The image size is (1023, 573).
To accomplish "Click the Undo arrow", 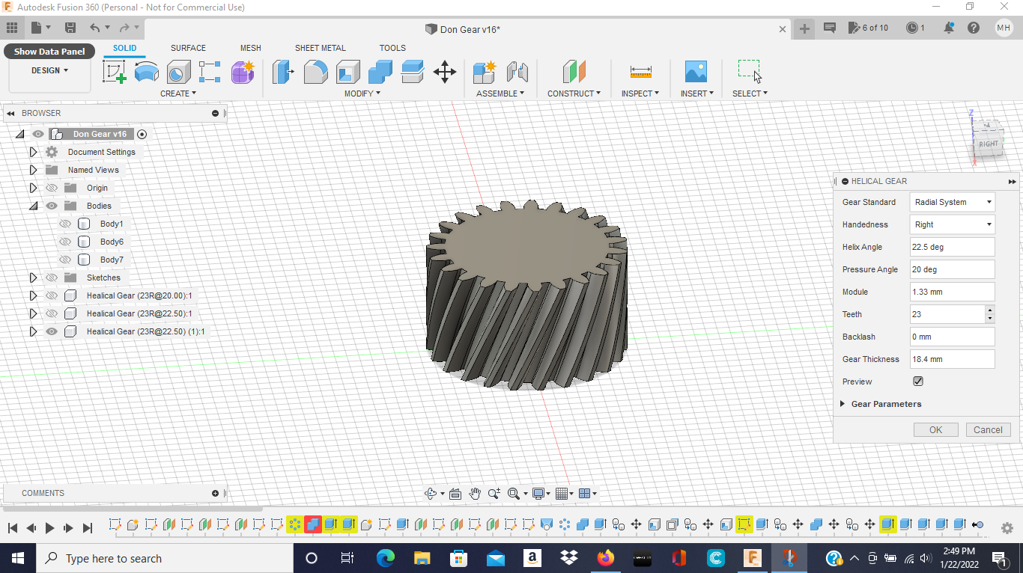I will click(x=94, y=28).
